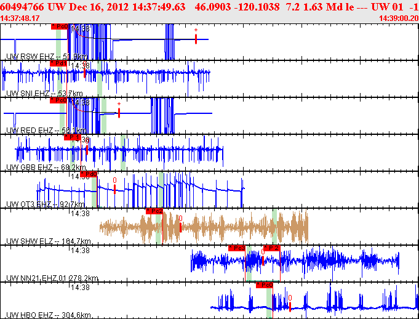The image size is (419, 319).
Task: Click the 14:38 time label on HBO trace
Action: pos(80,288)
